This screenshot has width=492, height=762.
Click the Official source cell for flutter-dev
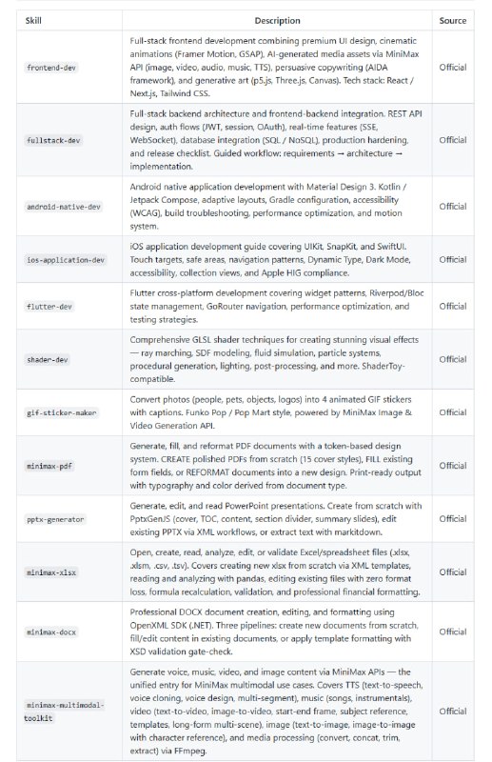tap(453, 306)
